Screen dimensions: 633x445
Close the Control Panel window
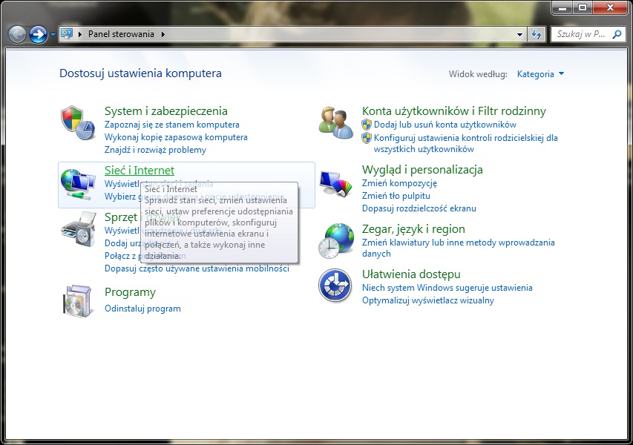coord(609,7)
